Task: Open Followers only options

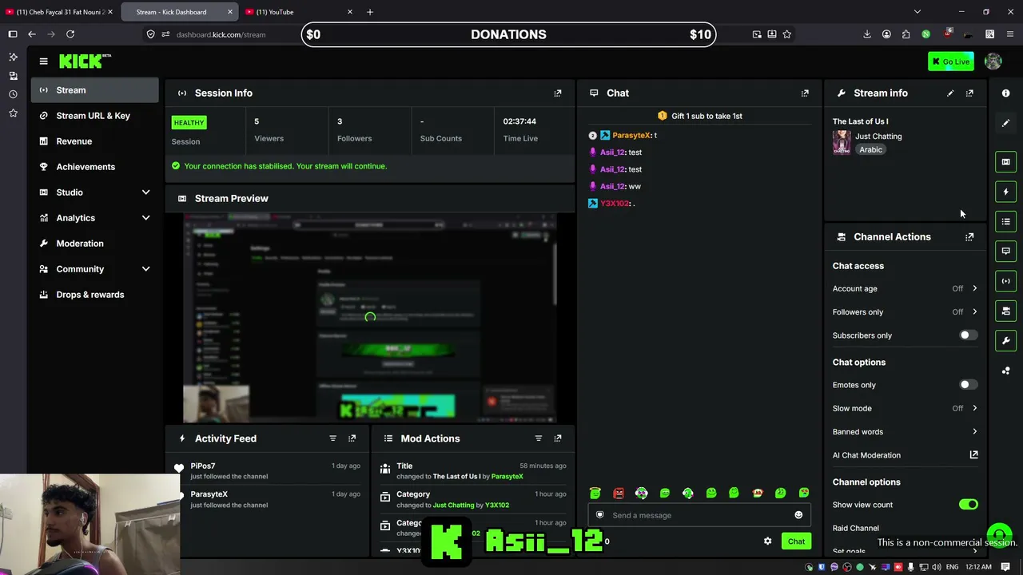Action: (905, 312)
